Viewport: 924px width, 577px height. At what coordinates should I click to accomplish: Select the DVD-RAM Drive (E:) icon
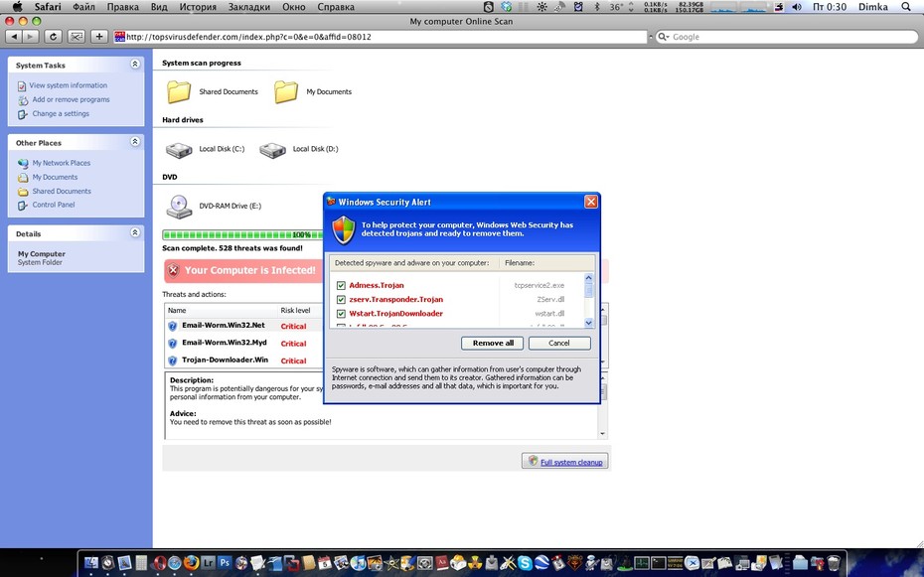pyautogui.click(x=179, y=207)
